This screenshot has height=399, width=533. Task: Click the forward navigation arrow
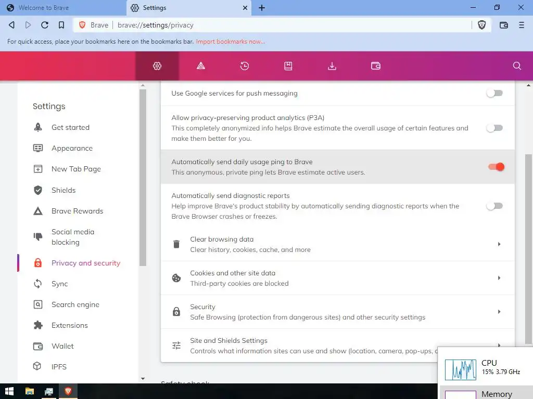[28, 25]
